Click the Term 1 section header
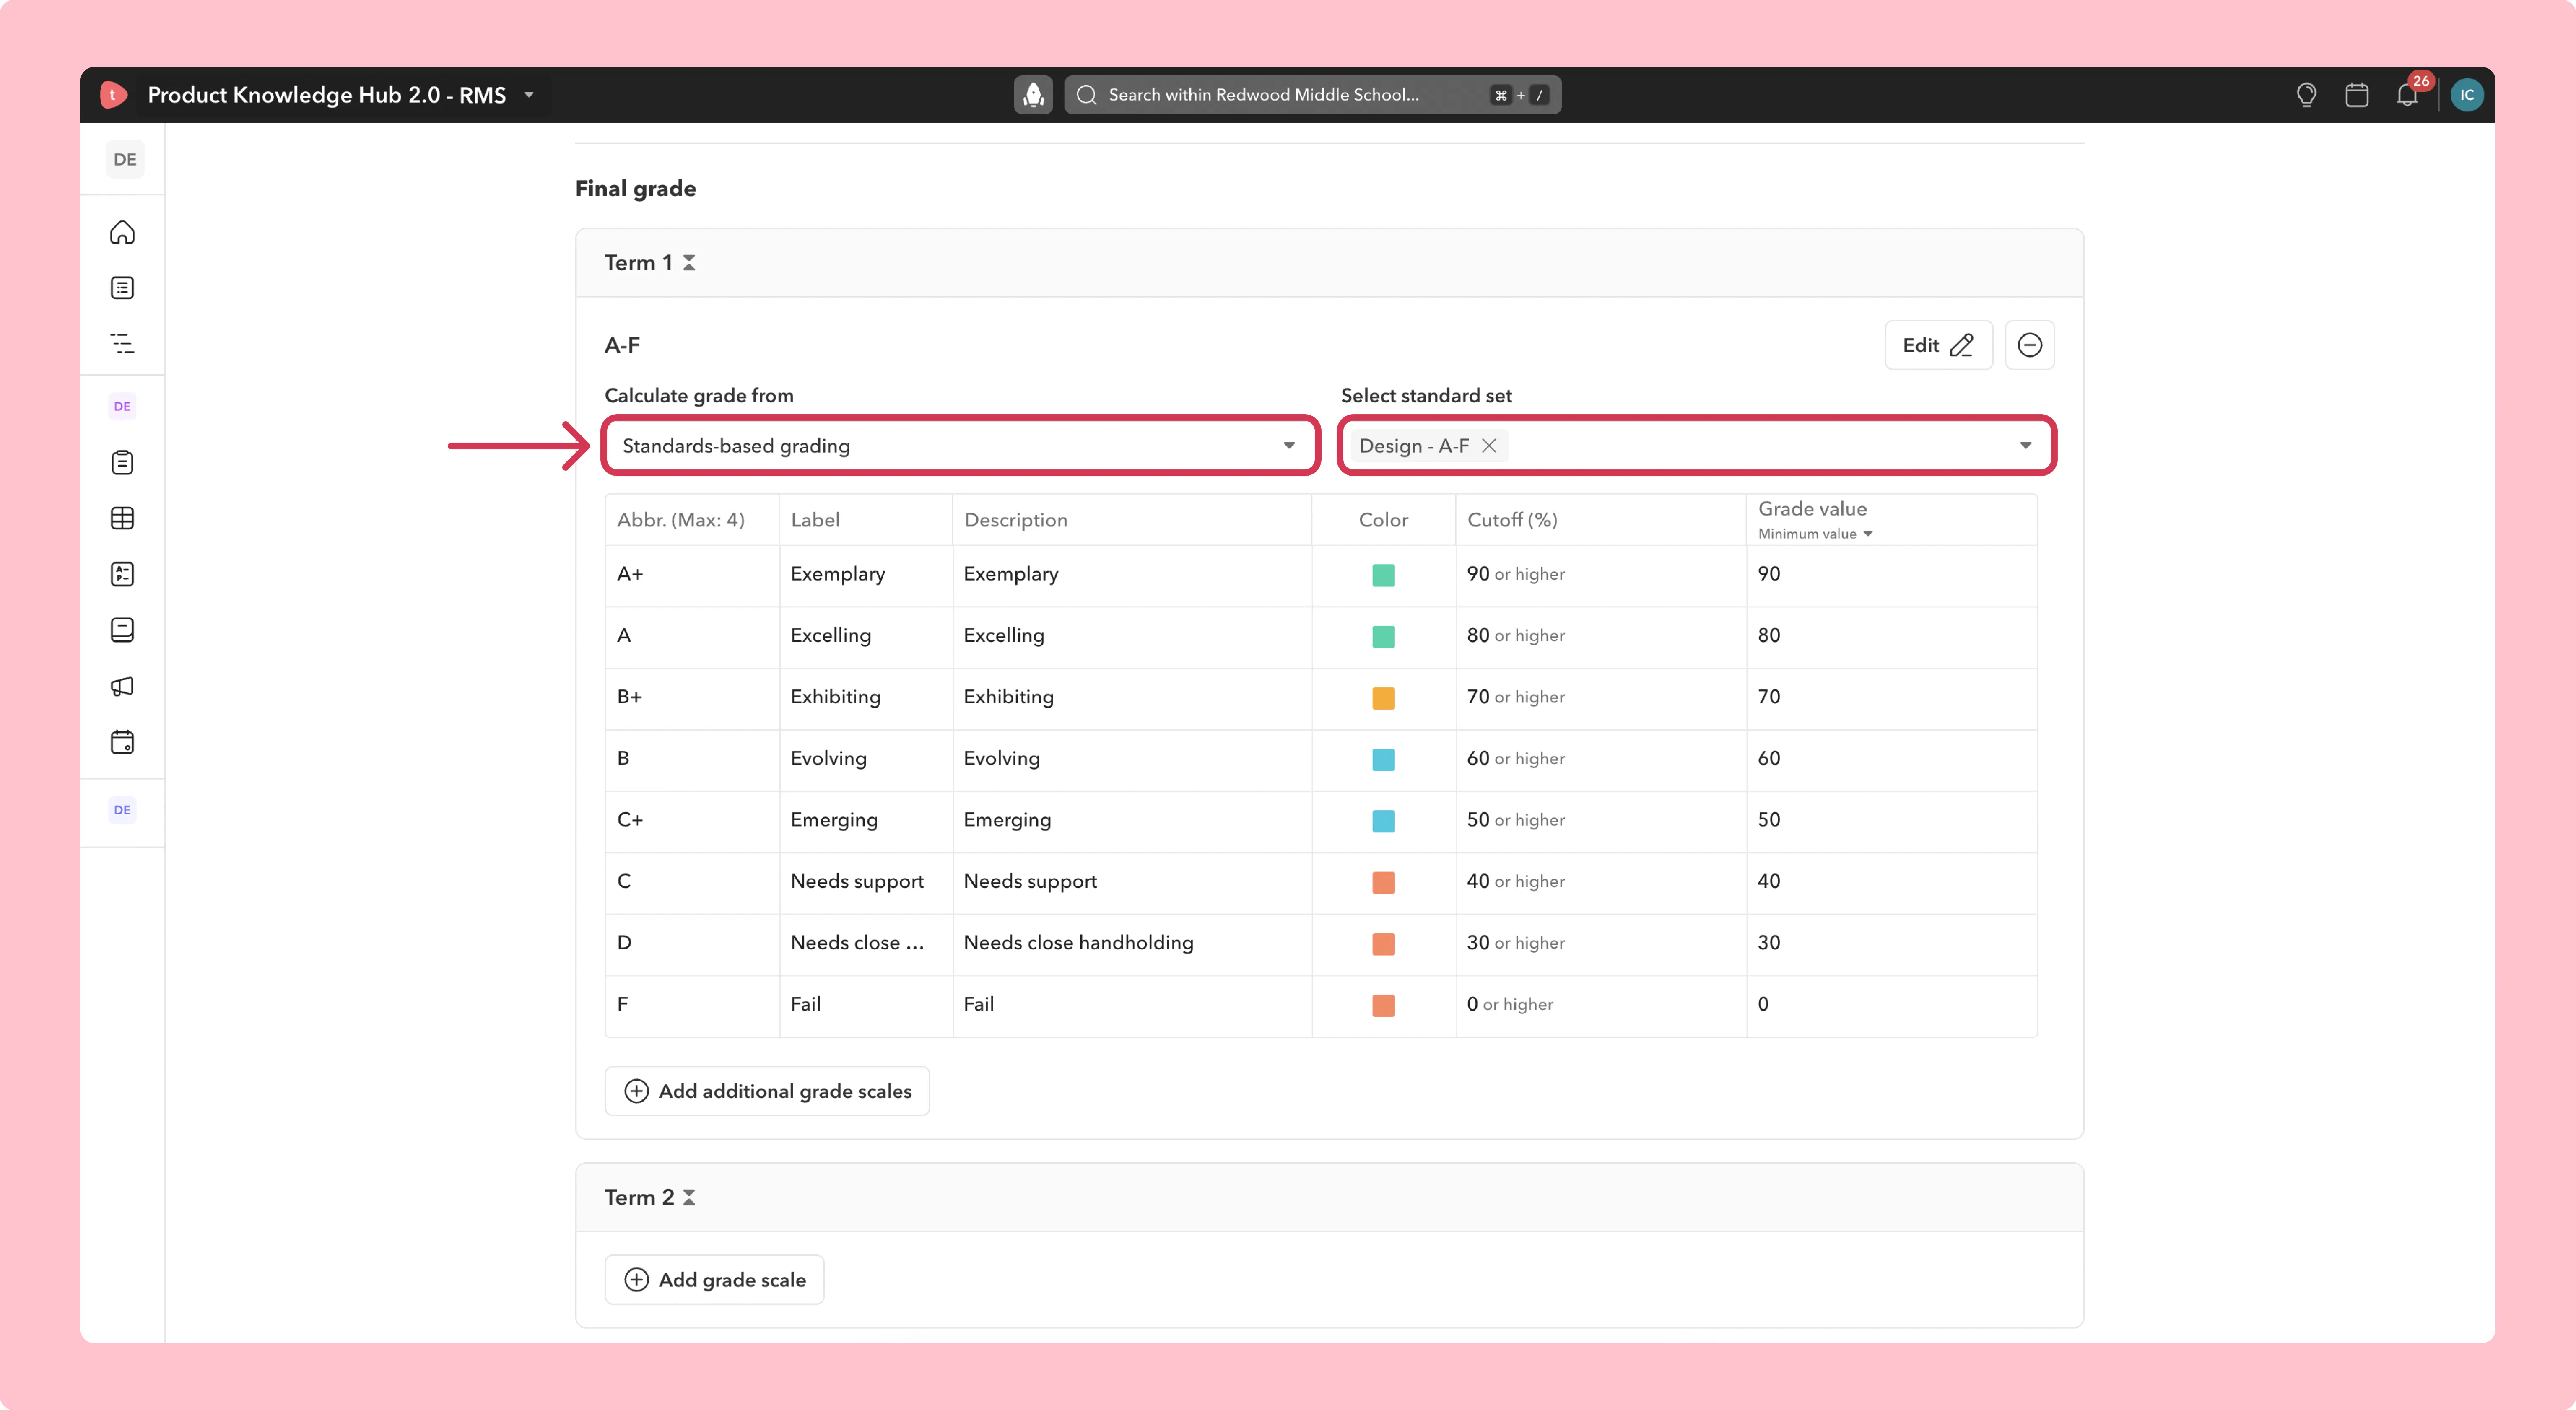The image size is (2576, 1410). pyautogui.click(x=1329, y=263)
